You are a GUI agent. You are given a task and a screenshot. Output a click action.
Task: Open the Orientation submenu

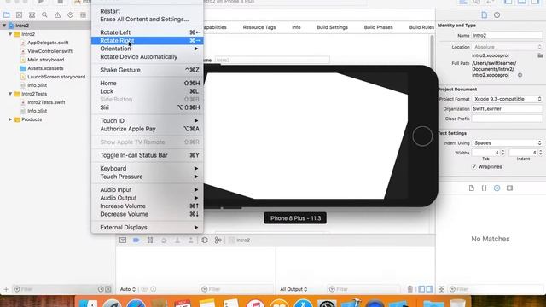(148, 49)
